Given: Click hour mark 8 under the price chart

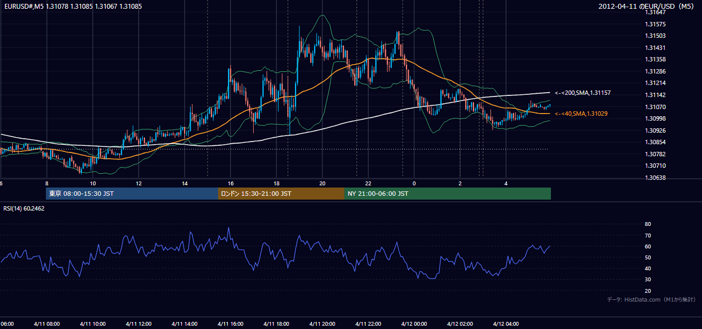Looking at the screenshot, I should pyautogui.click(x=47, y=184).
